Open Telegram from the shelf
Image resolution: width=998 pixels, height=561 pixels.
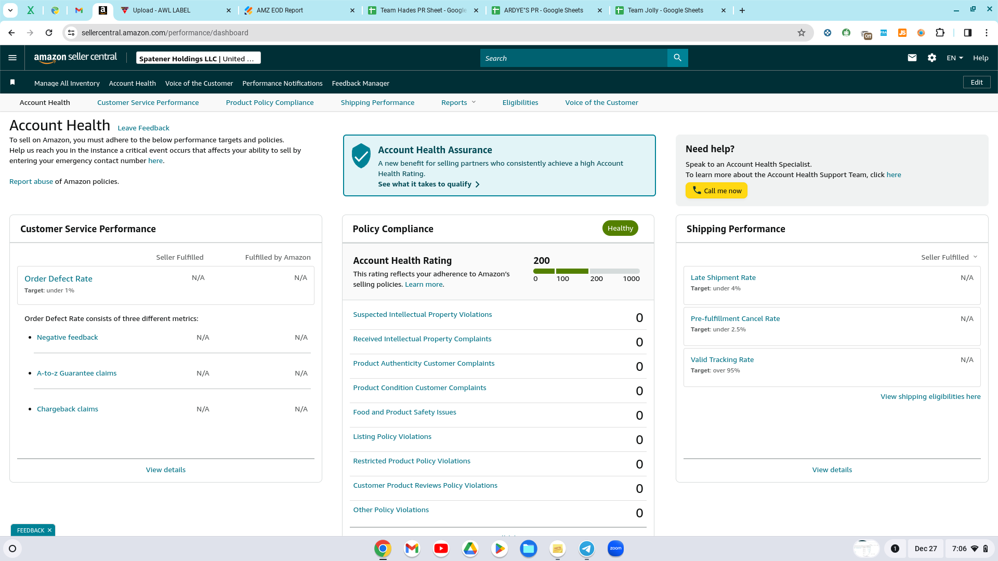point(586,549)
